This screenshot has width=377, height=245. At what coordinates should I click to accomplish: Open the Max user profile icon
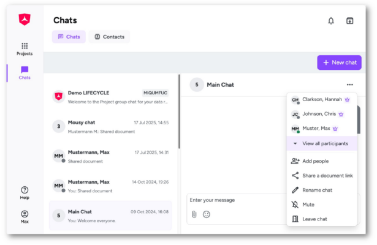coord(25,217)
